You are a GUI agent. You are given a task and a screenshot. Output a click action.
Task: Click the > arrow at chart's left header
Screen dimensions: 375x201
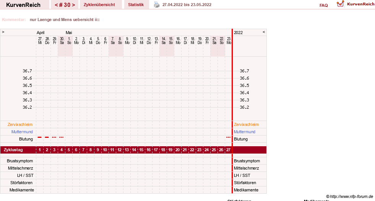3,32
